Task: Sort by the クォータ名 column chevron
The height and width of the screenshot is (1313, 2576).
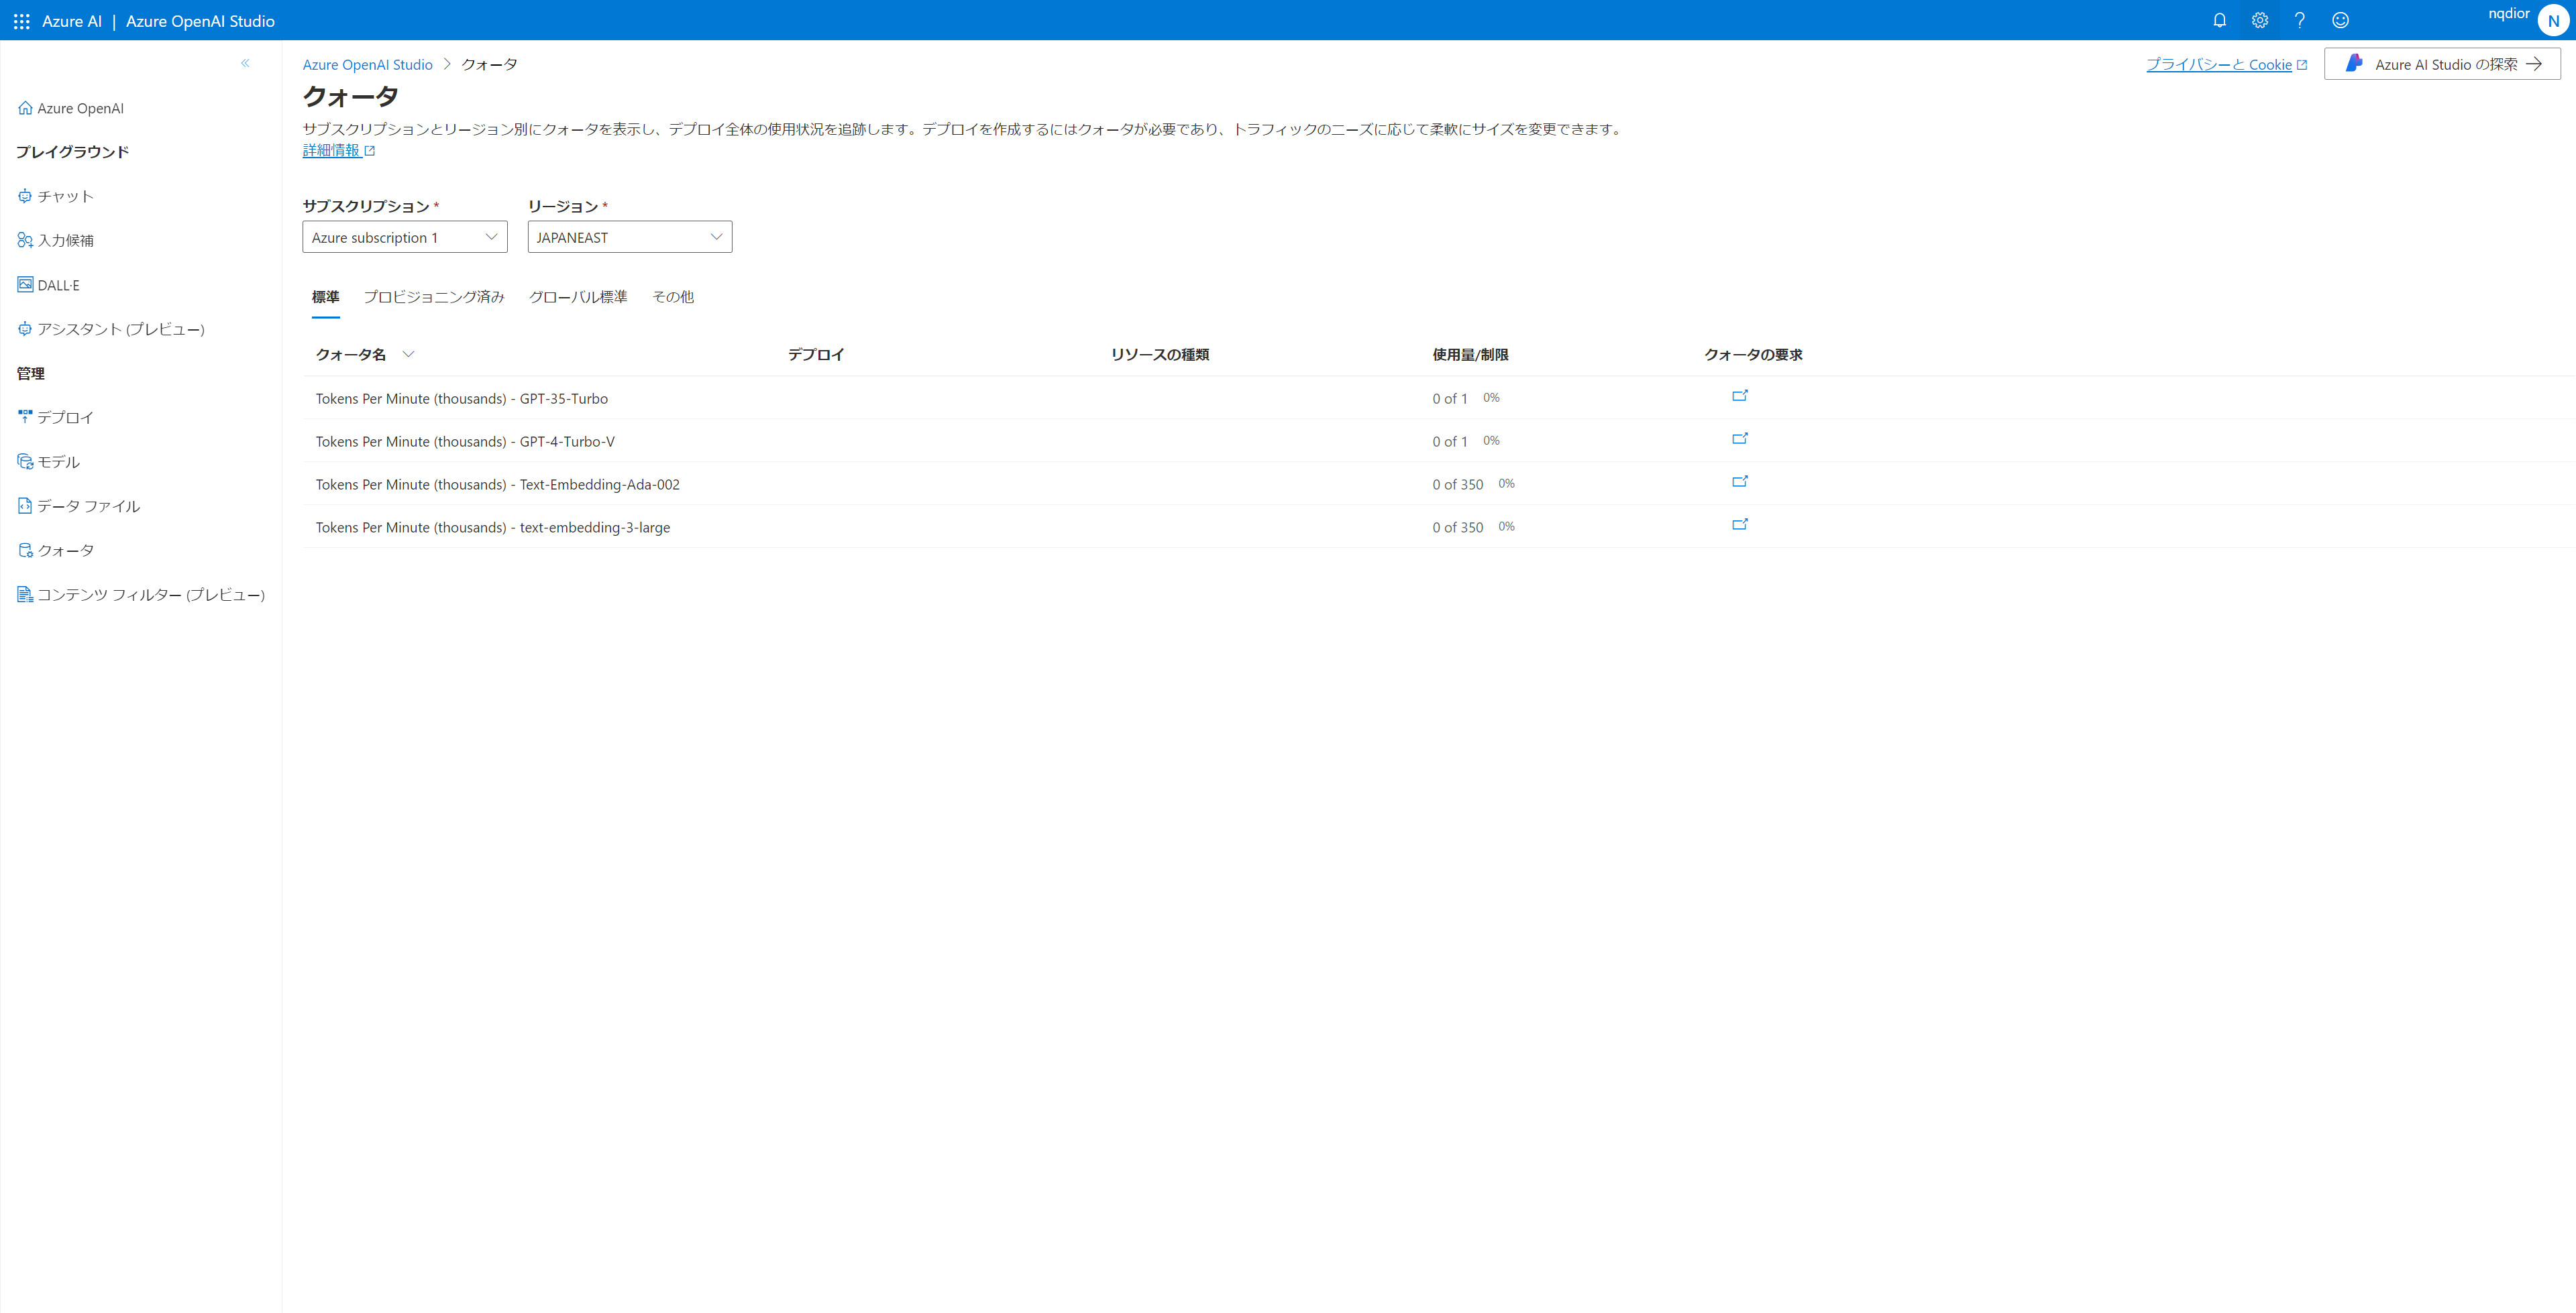Action: [x=408, y=354]
